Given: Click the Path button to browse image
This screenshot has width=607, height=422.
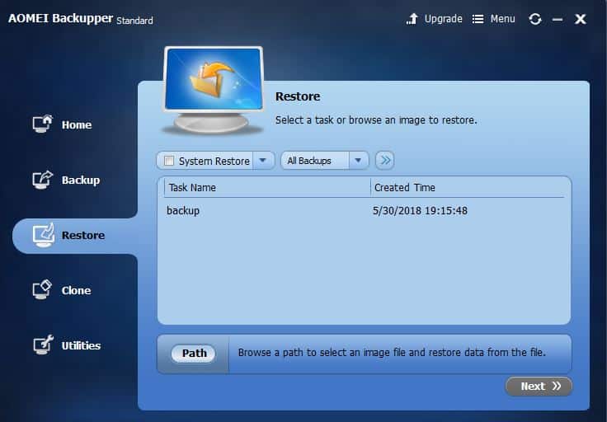Looking at the screenshot, I should point(194,353).
